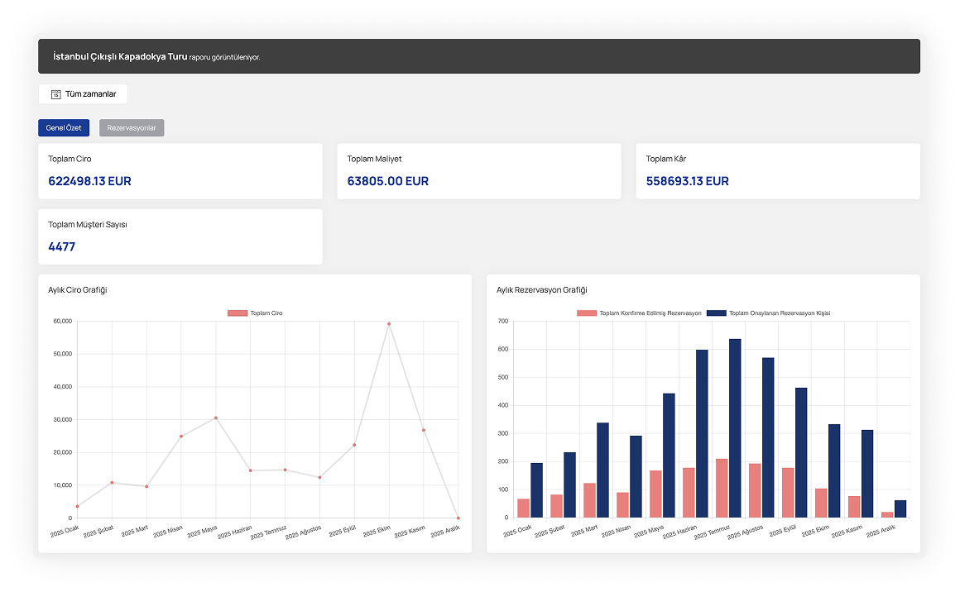Switch to the Genel Özet tab
The image size is (960, 592).
pyautogui.click(x=64, y=128)
